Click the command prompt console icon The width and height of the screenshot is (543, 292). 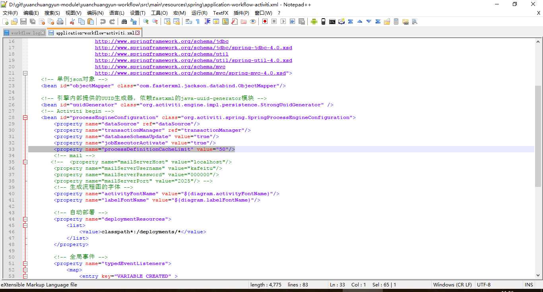tap(332, 21)
